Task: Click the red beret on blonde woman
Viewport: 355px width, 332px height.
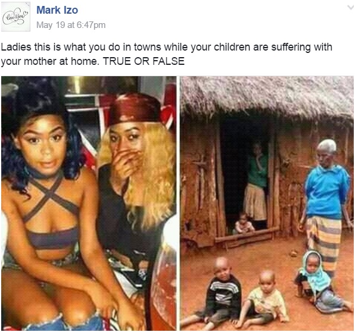Action: tap(134, 109)
